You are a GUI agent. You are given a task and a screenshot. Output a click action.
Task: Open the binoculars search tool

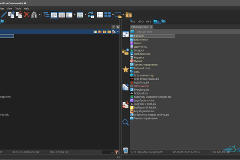(34, 15)
